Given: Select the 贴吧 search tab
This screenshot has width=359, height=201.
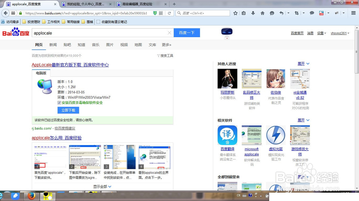Looking at the screenshot, I should point(67,45).
